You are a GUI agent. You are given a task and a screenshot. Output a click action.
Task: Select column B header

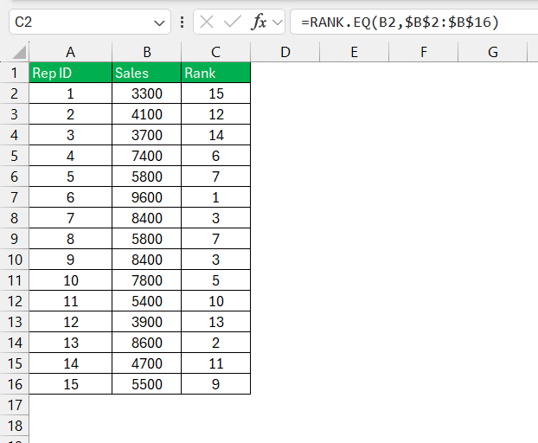[147, 52]
